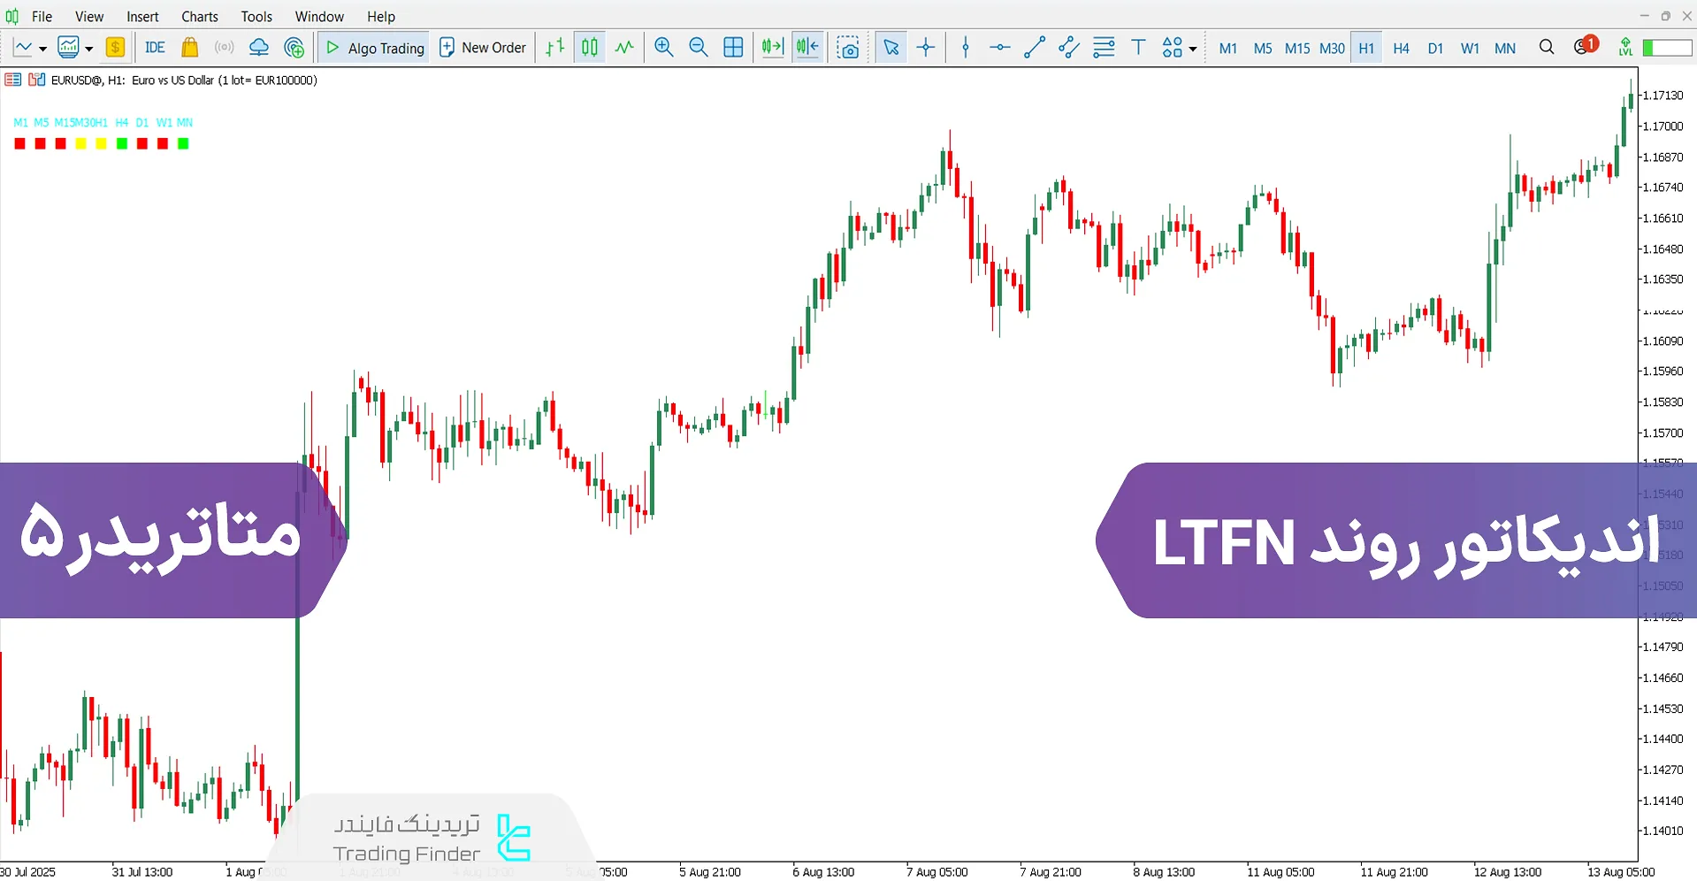
Task: Open the Insert menu
Action: click(x=142, y=16)
